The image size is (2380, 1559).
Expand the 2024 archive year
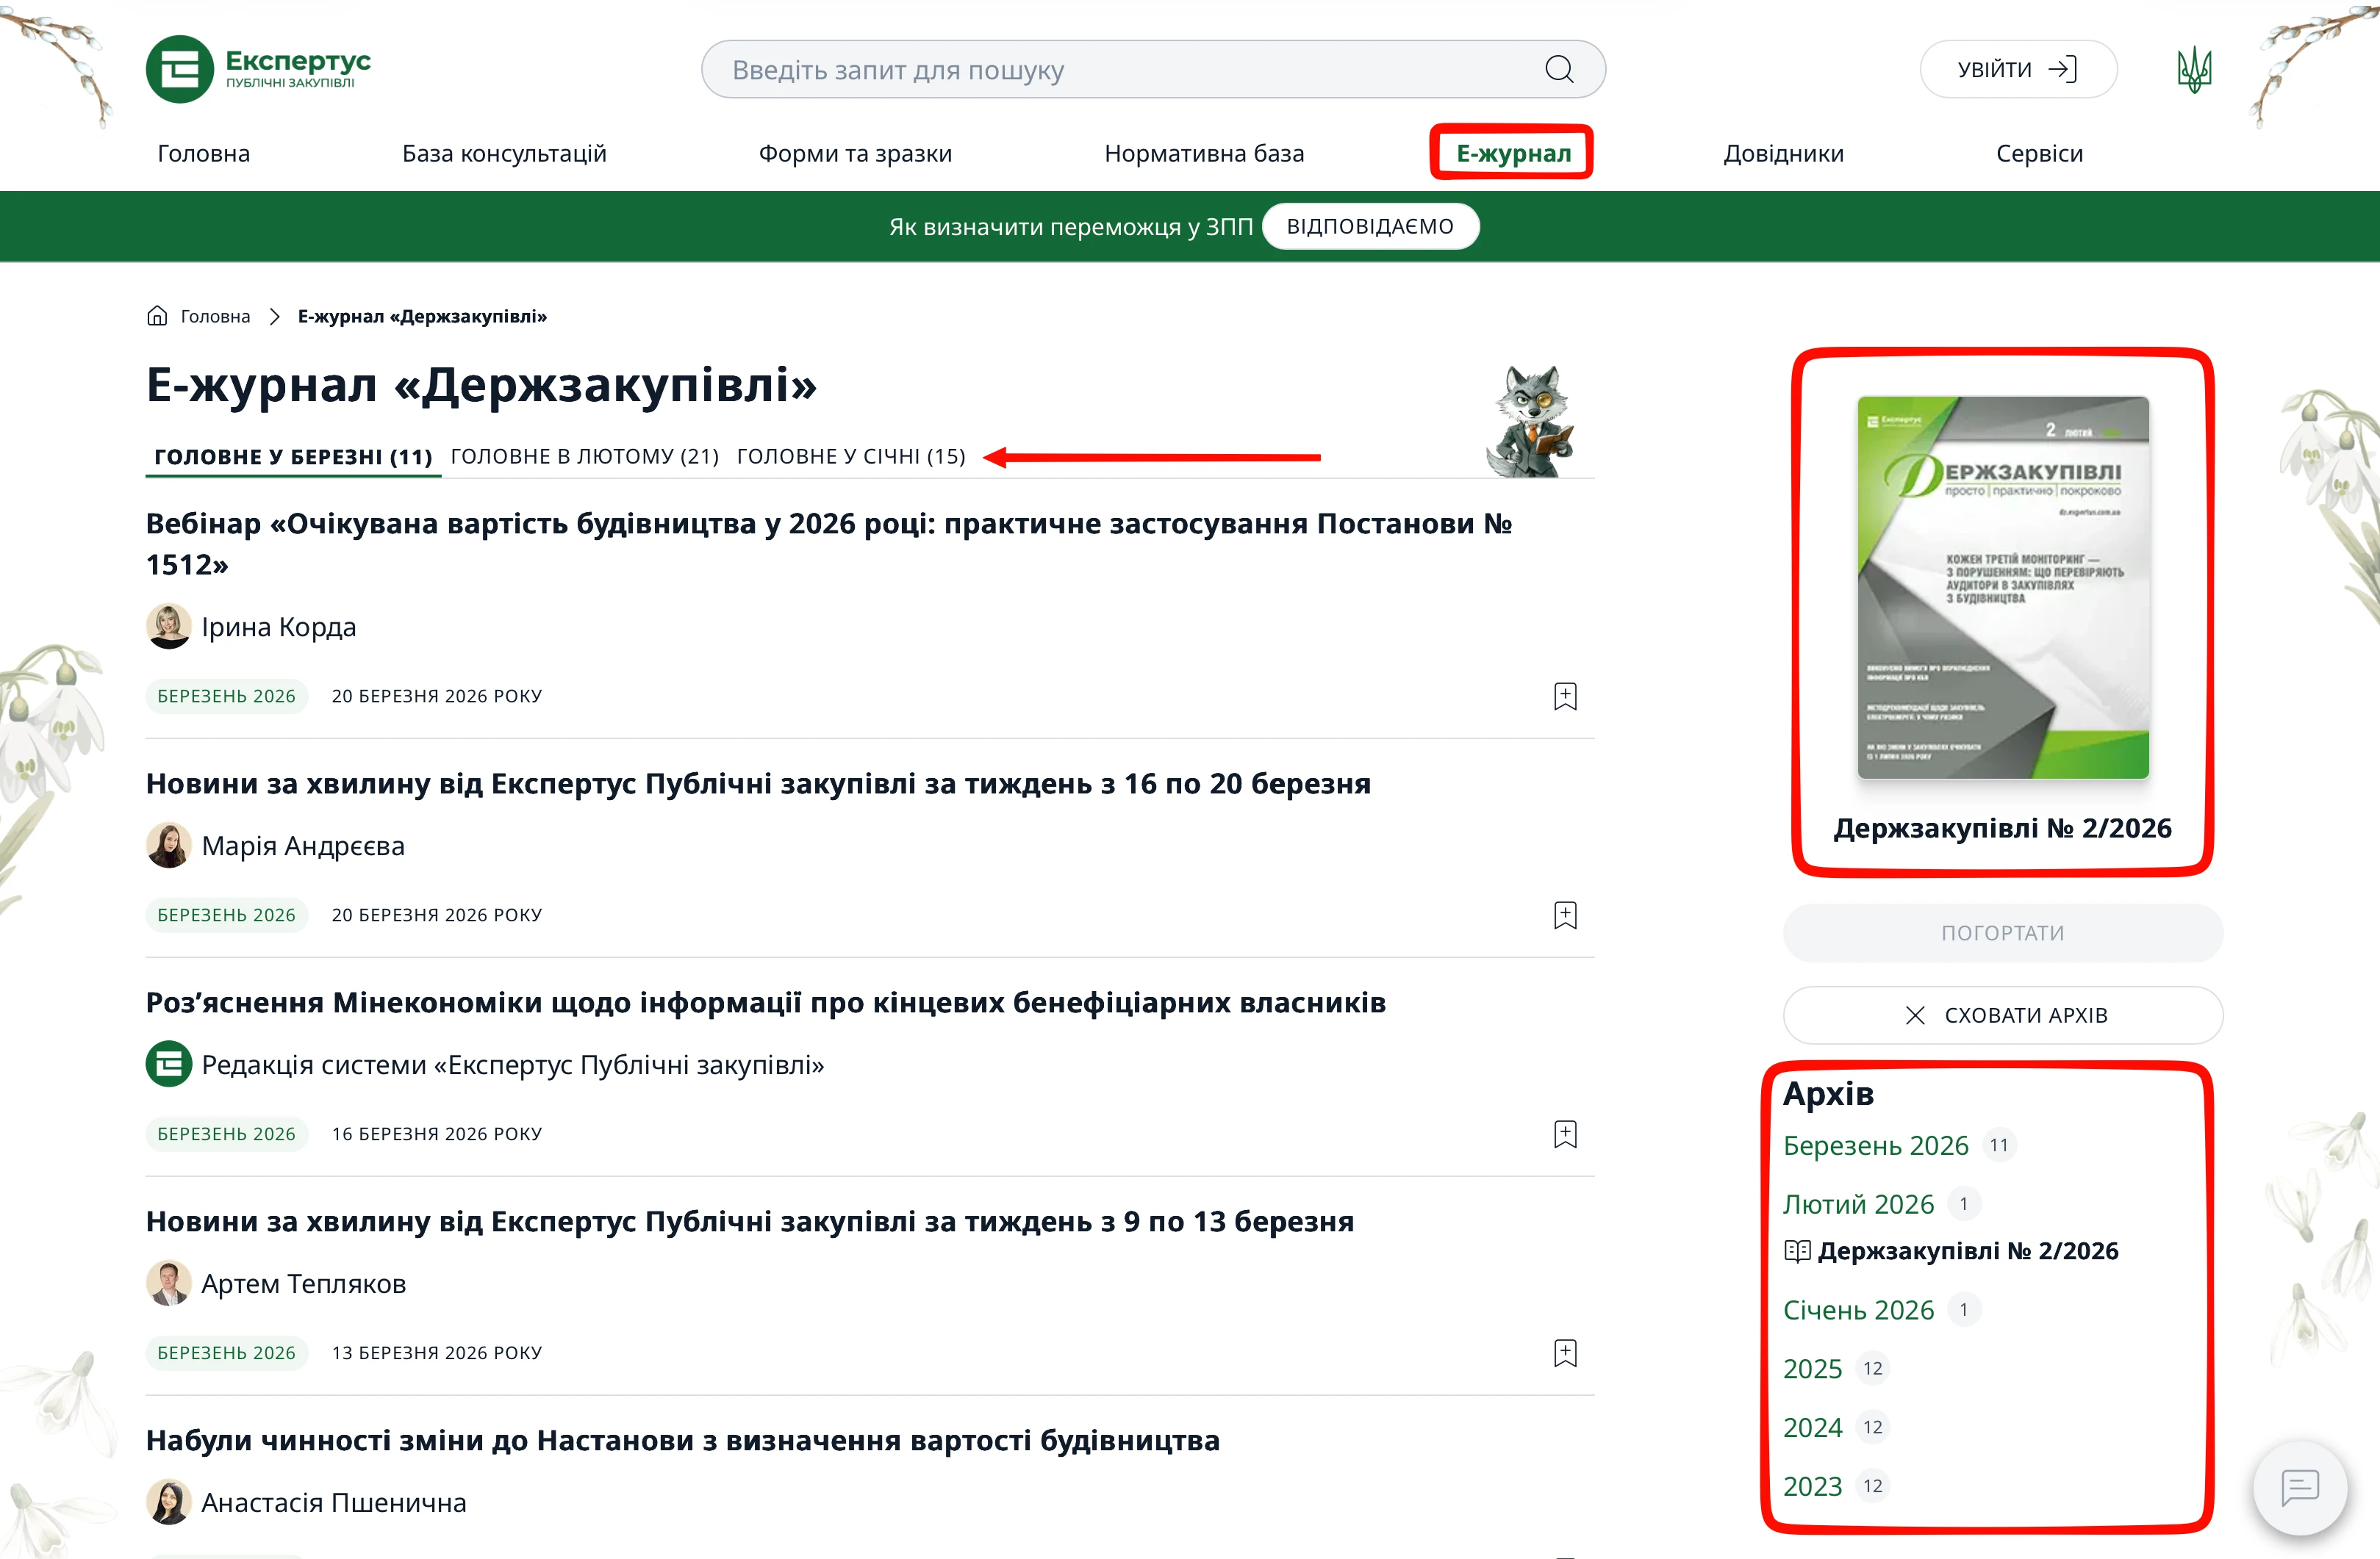point(1812,1427)
